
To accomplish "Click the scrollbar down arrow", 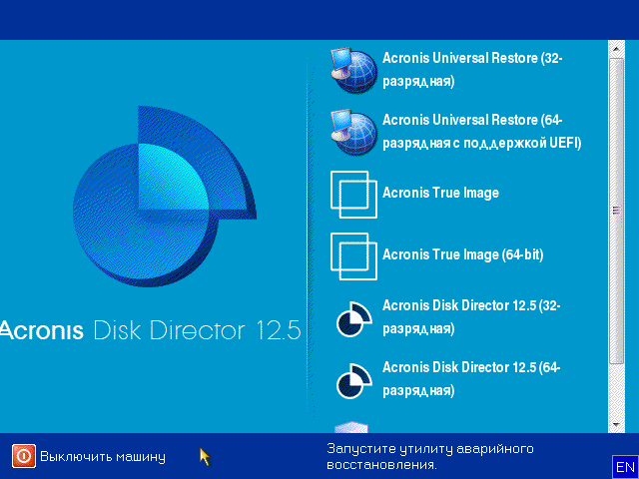I will (617, 425).
